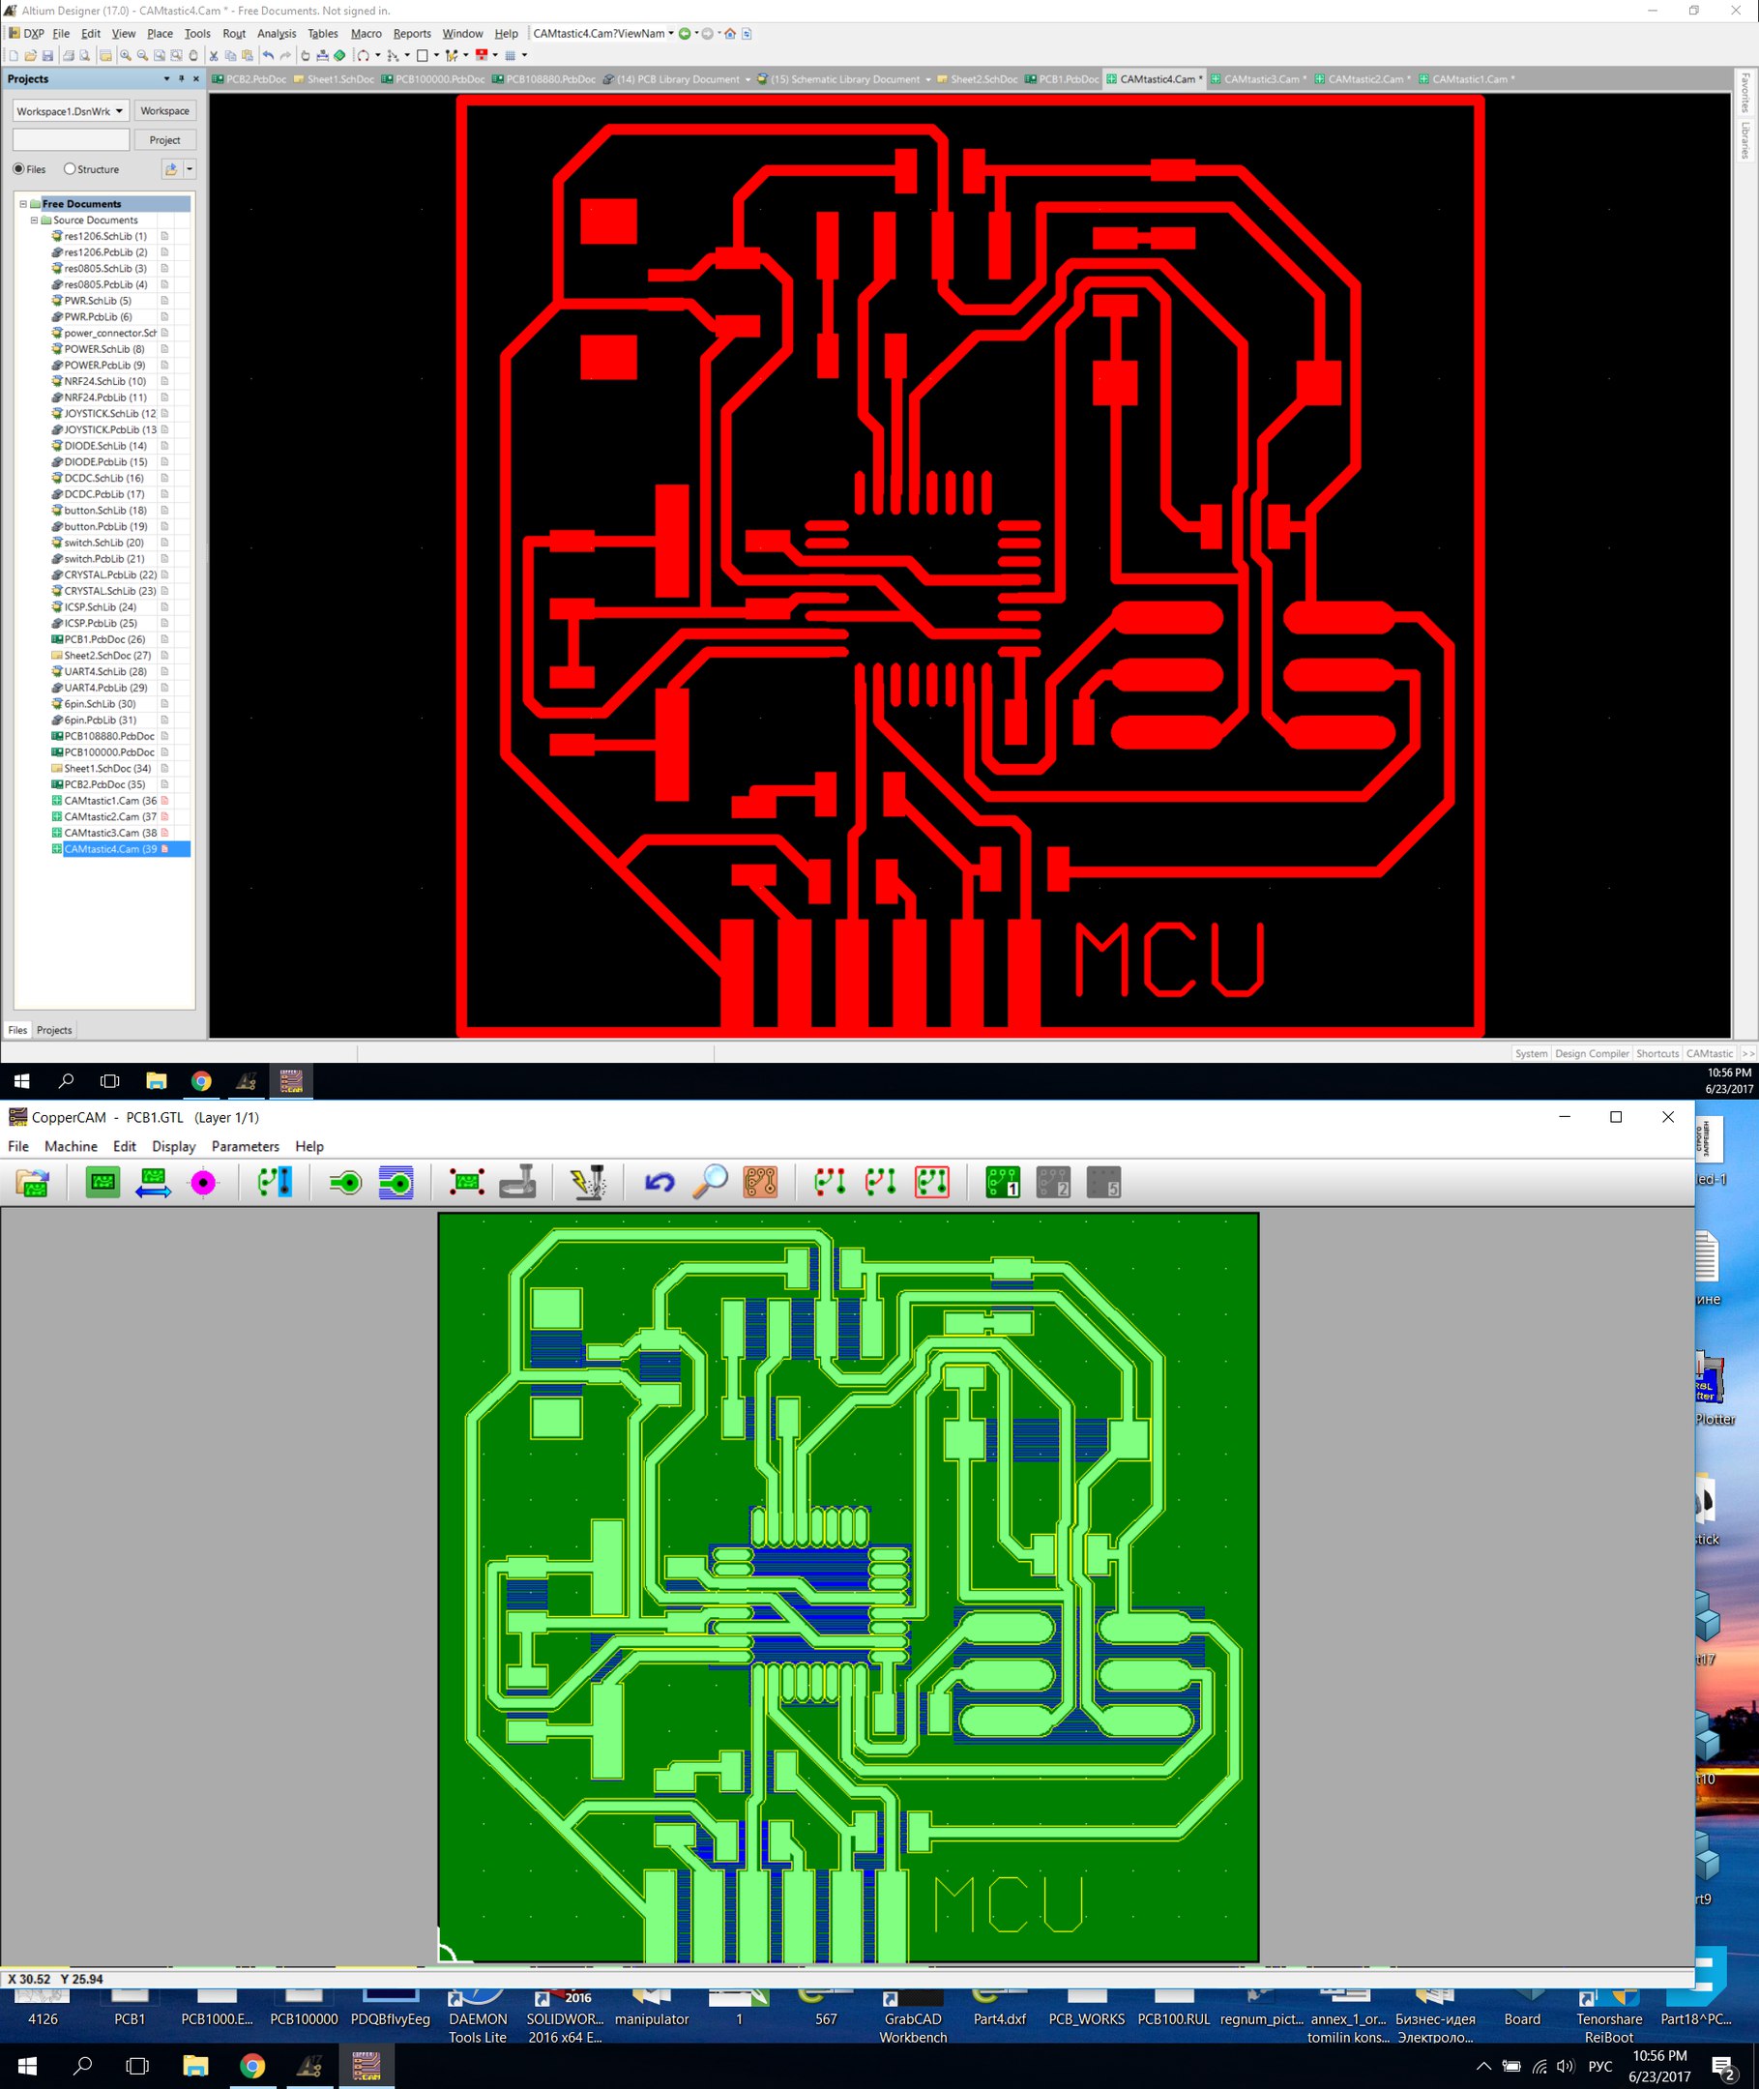Click Altium home navigation icon
The image size is (1759, 2089).
pos(730,34)
